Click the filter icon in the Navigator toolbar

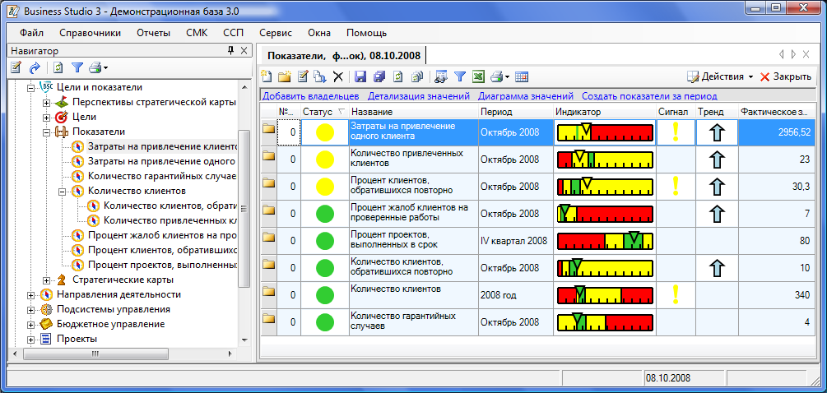(77, 67)
